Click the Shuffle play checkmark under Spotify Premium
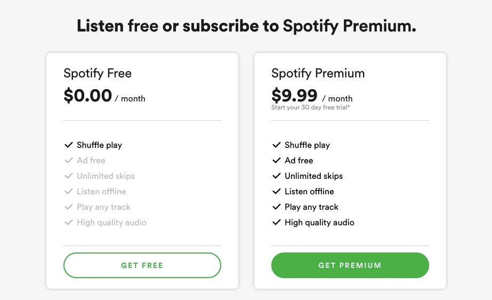 coord(276,145)
